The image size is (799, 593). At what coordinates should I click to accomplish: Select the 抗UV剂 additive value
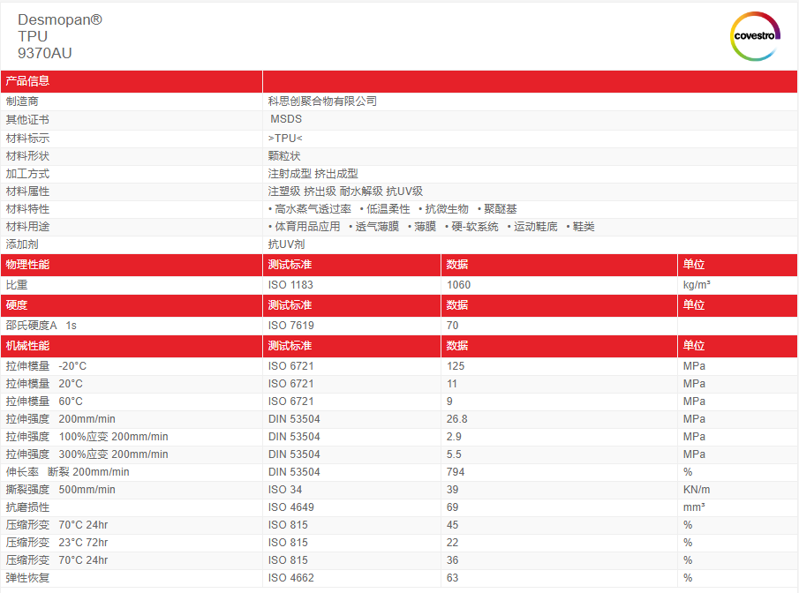(x=286, y=244)
